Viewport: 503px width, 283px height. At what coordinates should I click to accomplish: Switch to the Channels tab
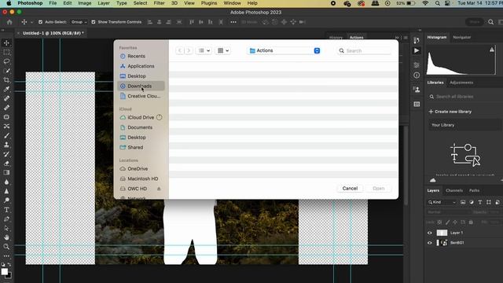[454, 190]
